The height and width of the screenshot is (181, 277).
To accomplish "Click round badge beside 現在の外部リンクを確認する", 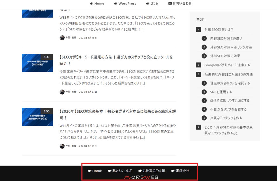I will [204, 83].
